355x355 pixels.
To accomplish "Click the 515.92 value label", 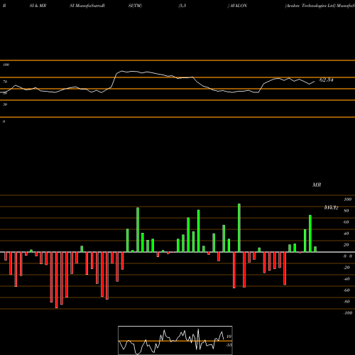I will (x=331, y=207).
